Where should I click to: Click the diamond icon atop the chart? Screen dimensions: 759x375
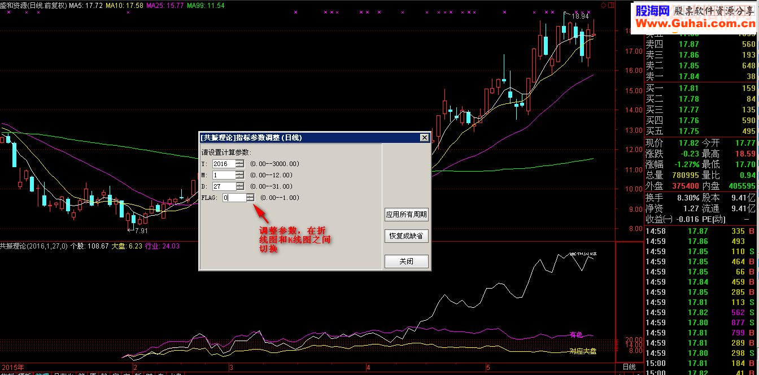point(603,5)
